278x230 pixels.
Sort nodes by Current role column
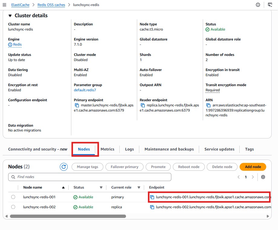139,187
